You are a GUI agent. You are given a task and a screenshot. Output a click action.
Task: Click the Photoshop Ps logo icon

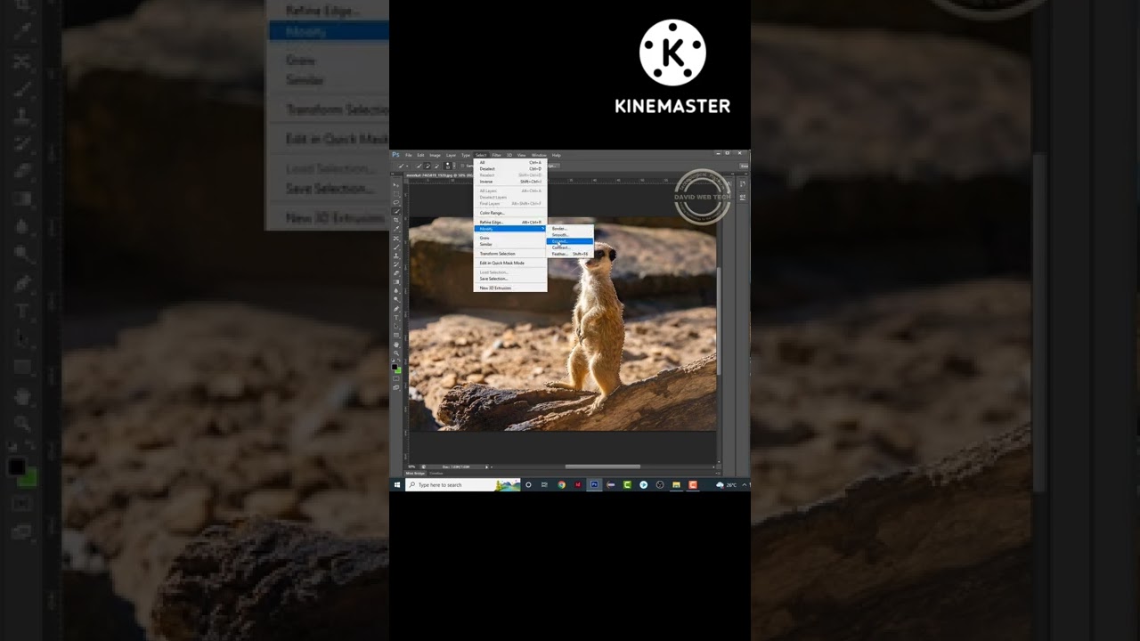pos(395,155)
